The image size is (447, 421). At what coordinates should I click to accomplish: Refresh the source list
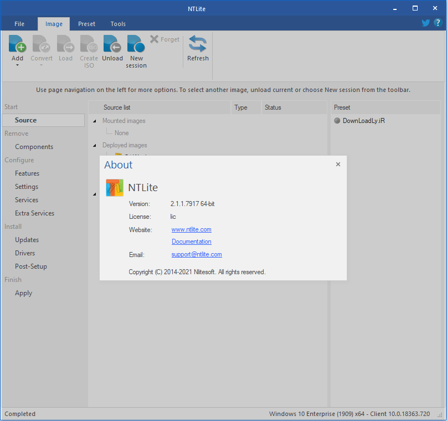[198, 49]
